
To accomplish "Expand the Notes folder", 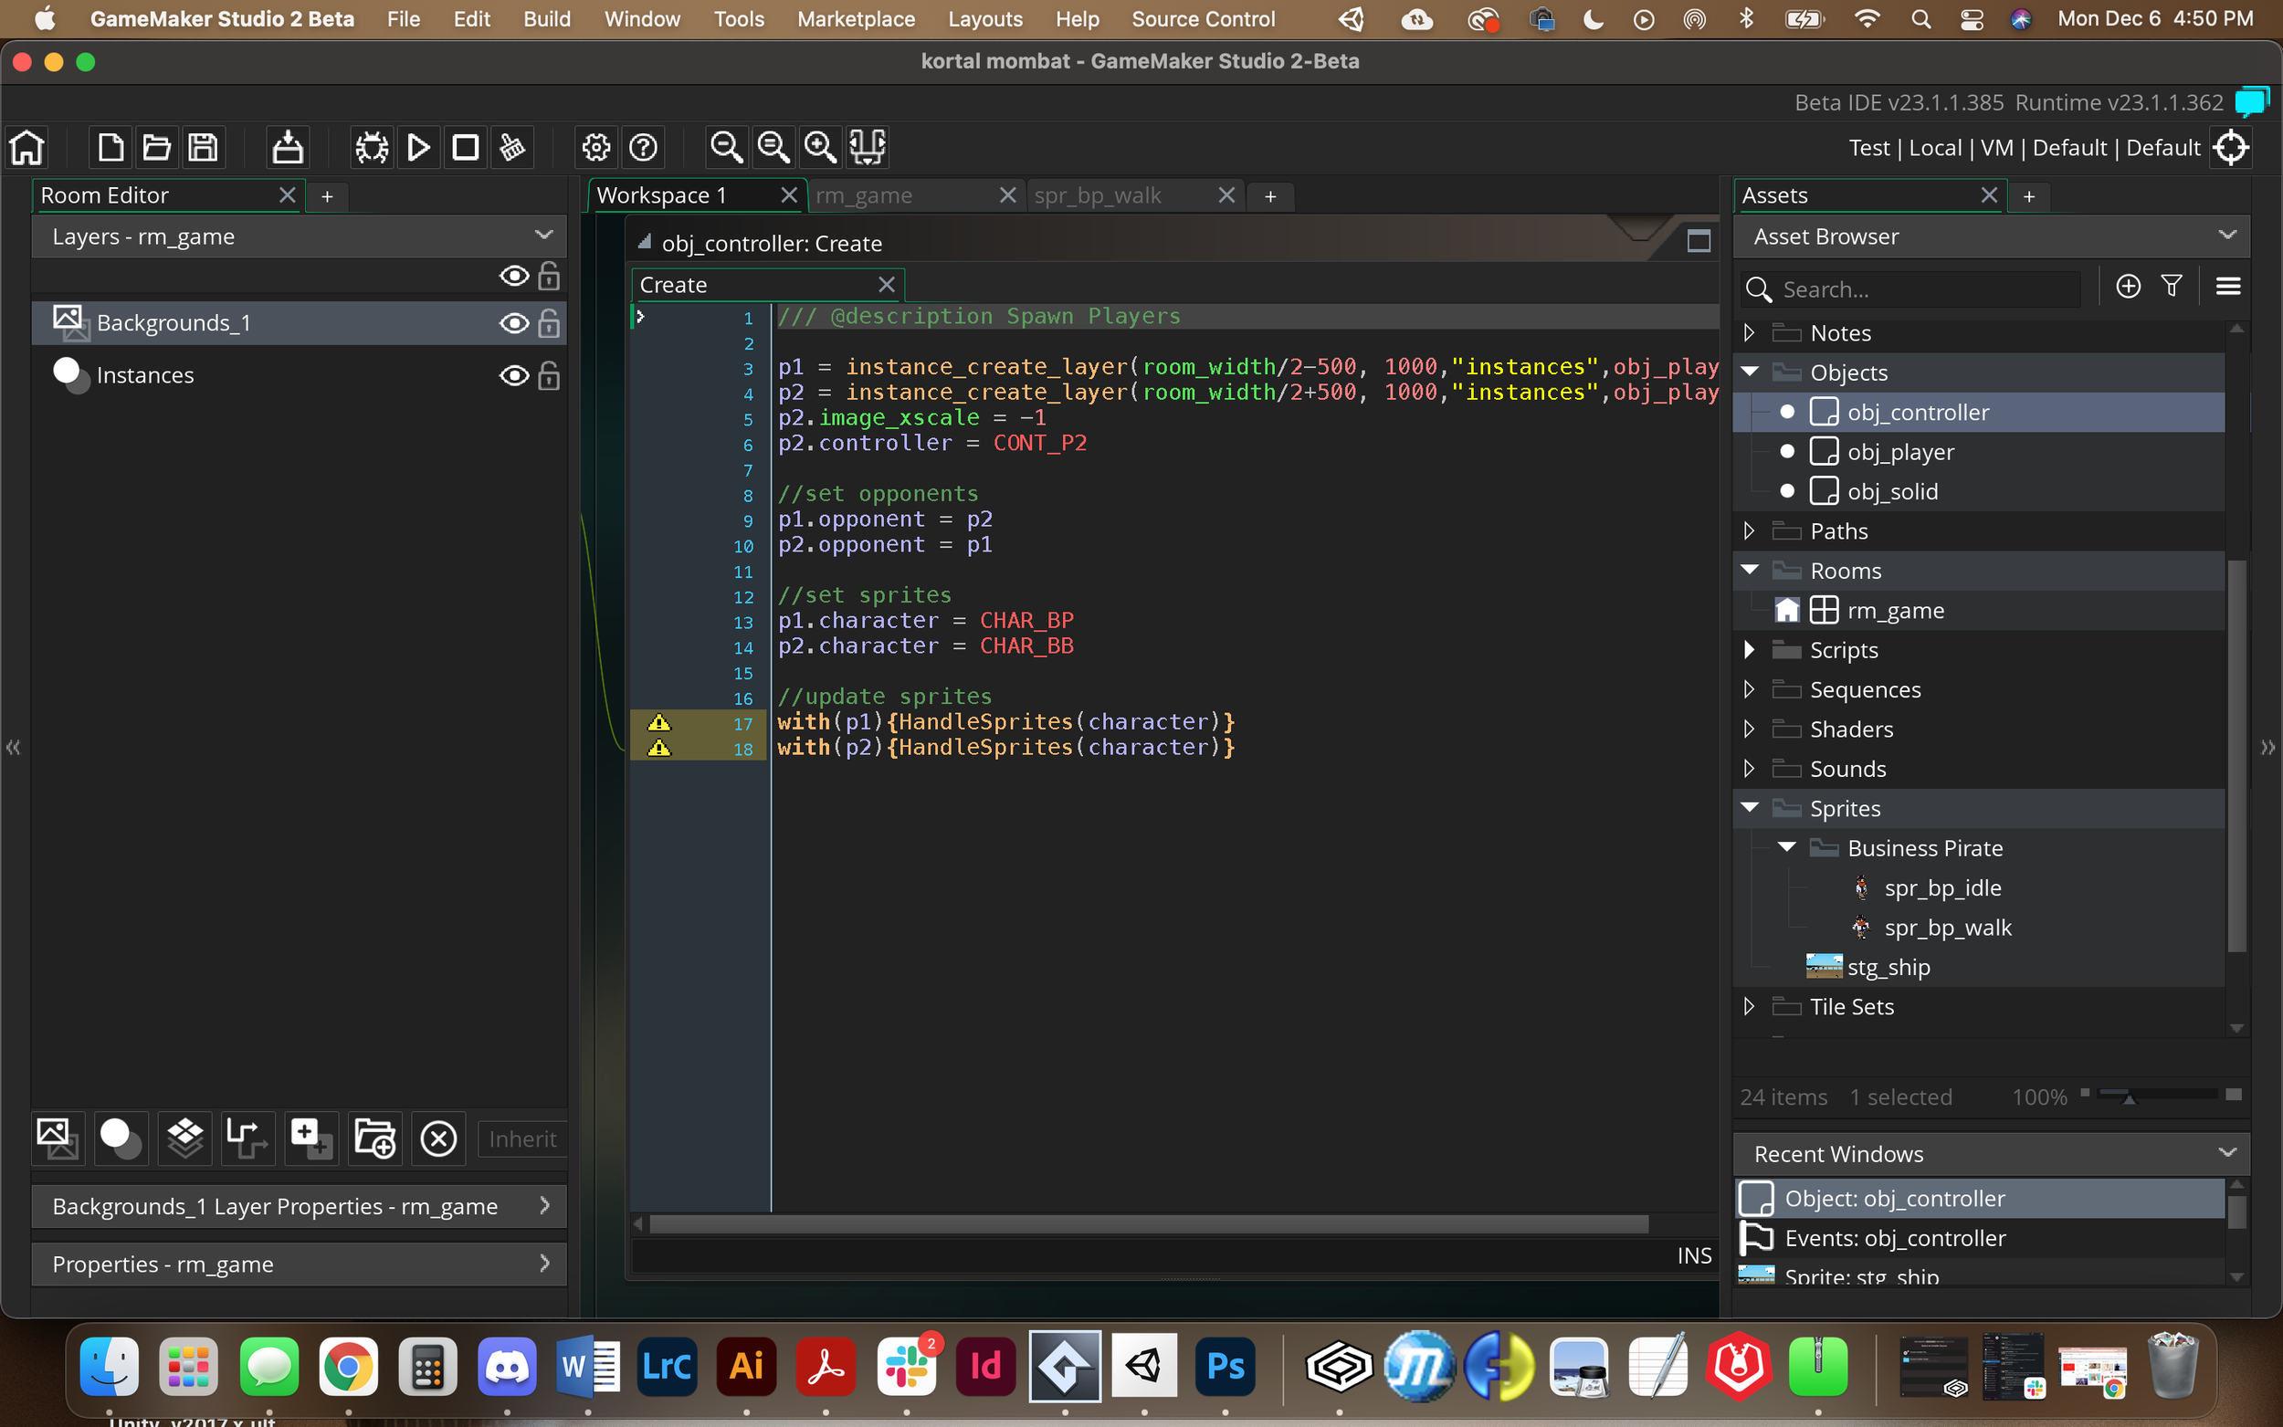I will coord(1749,332).
